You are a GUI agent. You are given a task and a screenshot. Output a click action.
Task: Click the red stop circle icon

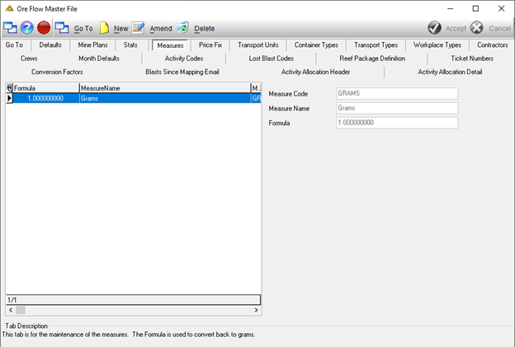pos(44,28)
